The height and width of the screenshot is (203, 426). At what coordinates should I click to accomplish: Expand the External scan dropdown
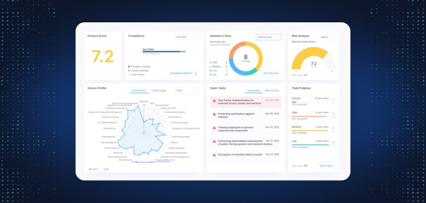tap(268, 37)
